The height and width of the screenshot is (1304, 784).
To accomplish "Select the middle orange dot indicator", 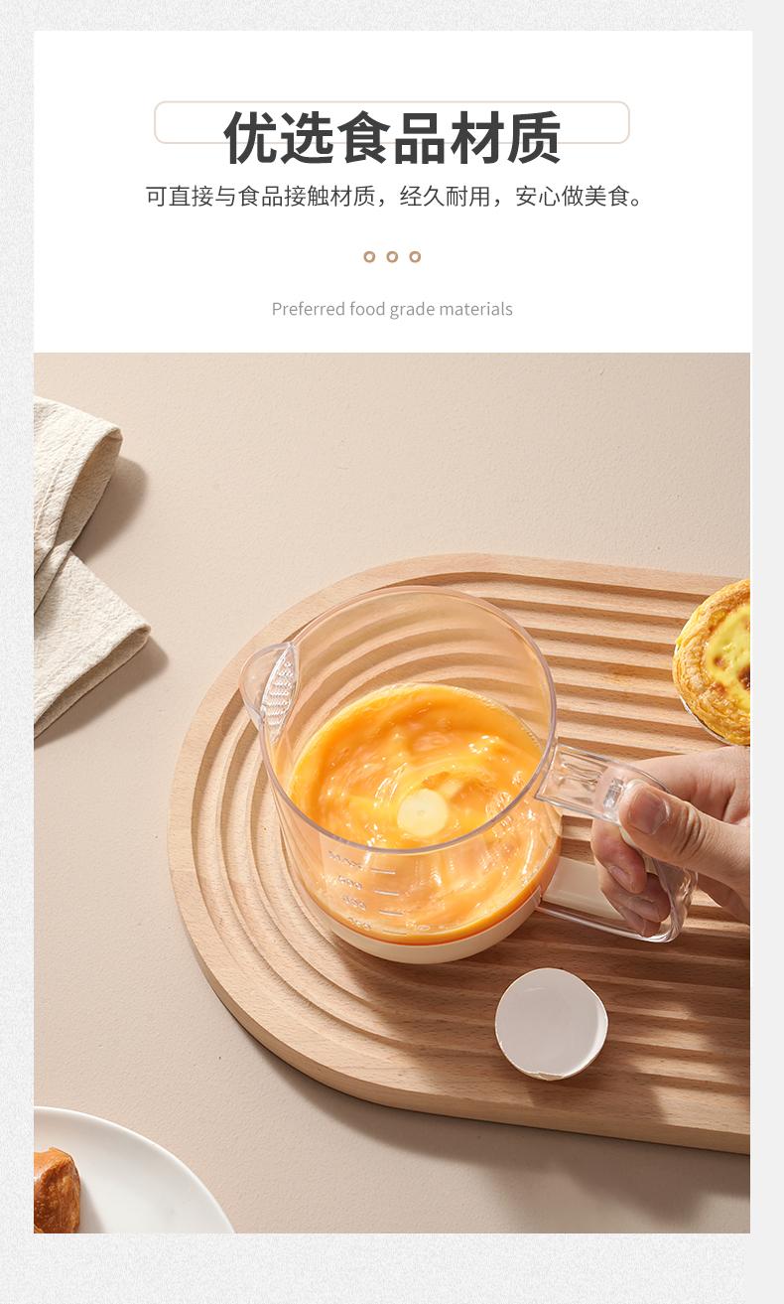I will pos(392,256).
